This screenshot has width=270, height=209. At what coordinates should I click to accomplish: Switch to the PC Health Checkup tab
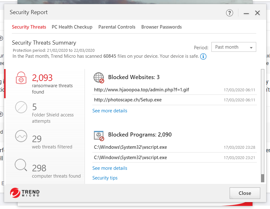pos(72,27)
